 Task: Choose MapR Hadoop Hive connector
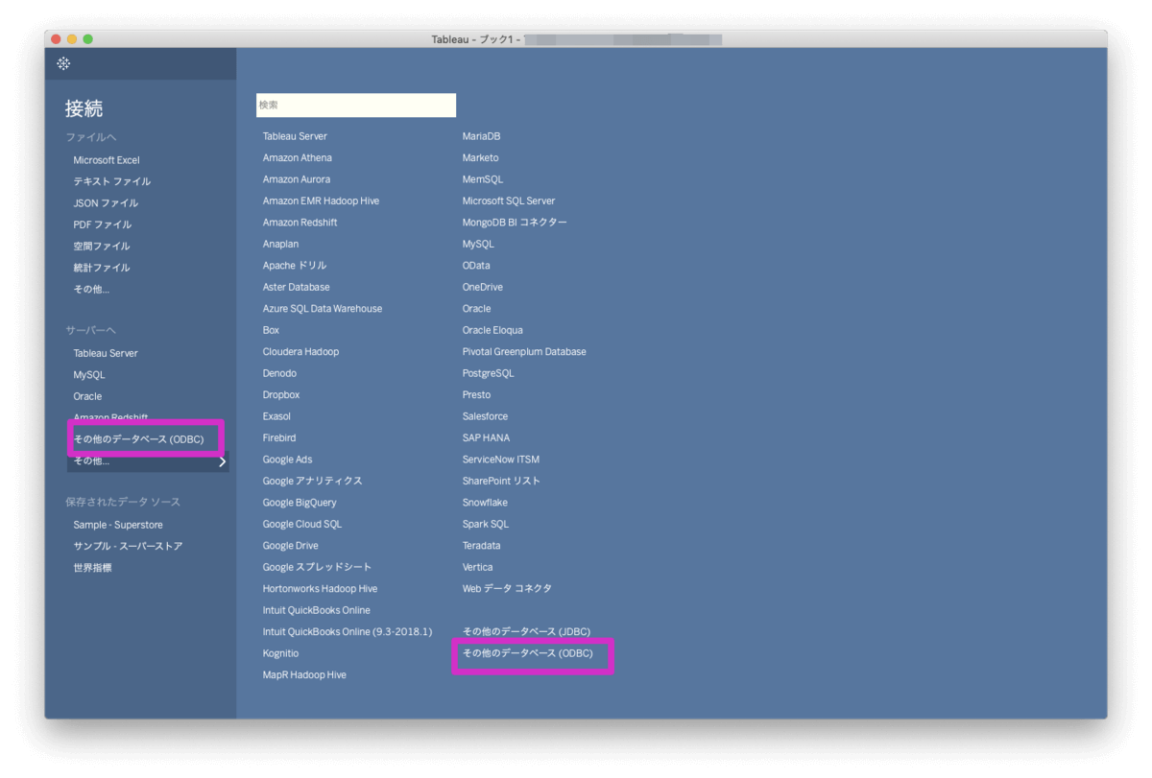(x=304, y=675)
